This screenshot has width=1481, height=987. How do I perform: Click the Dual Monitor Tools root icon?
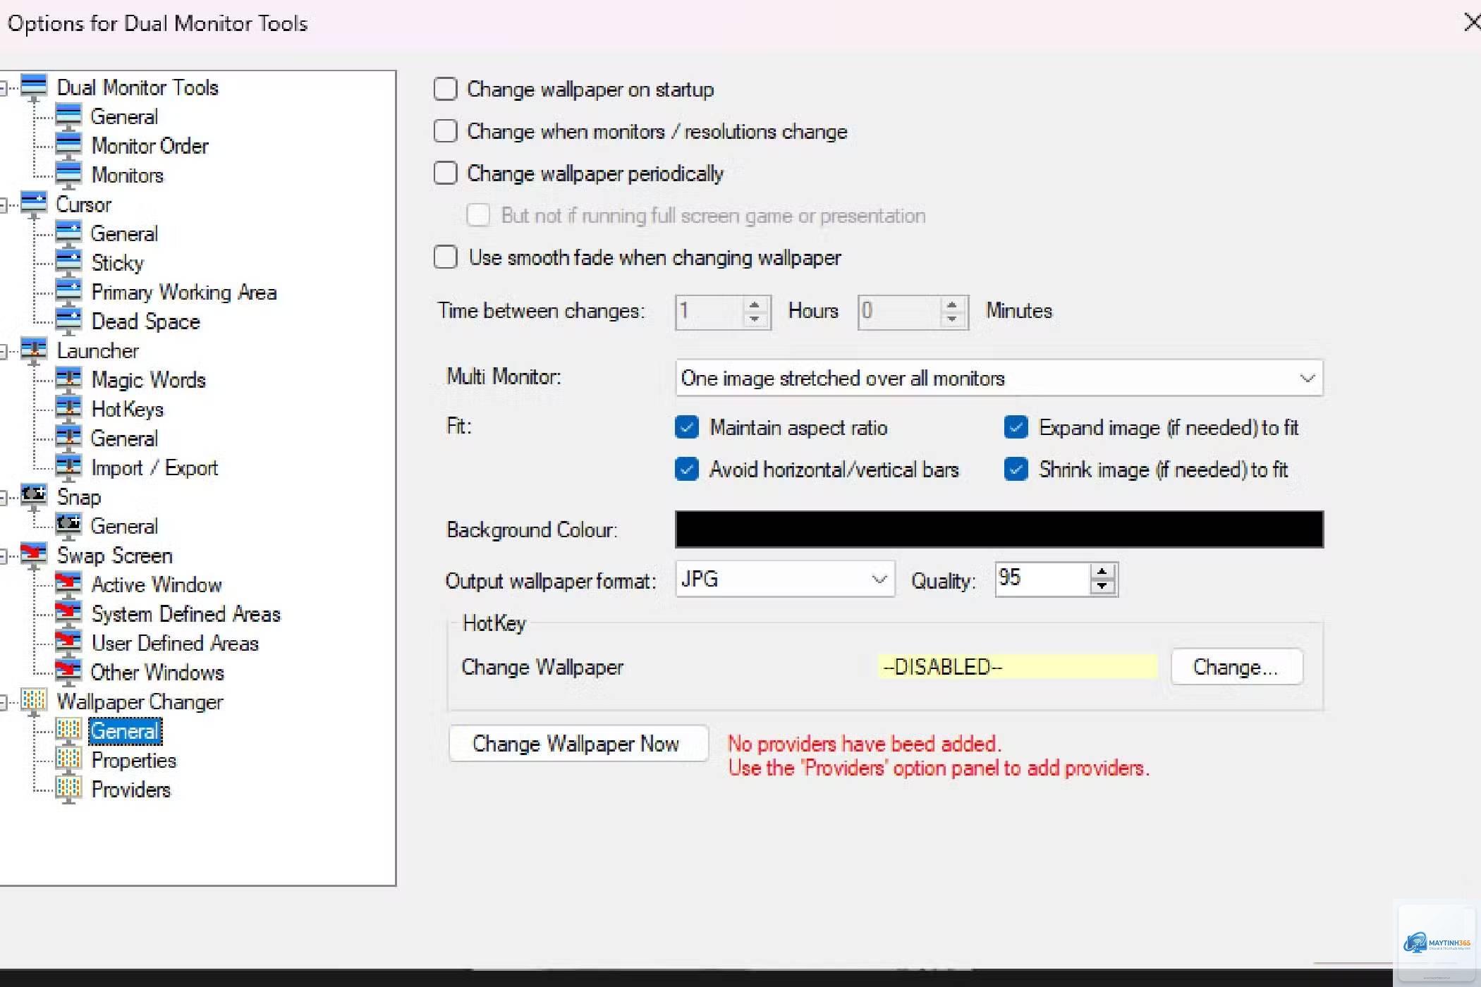click(x=34, y=87)
